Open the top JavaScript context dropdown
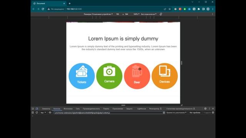The image size is (246, 138). click(x=43, y=112)
